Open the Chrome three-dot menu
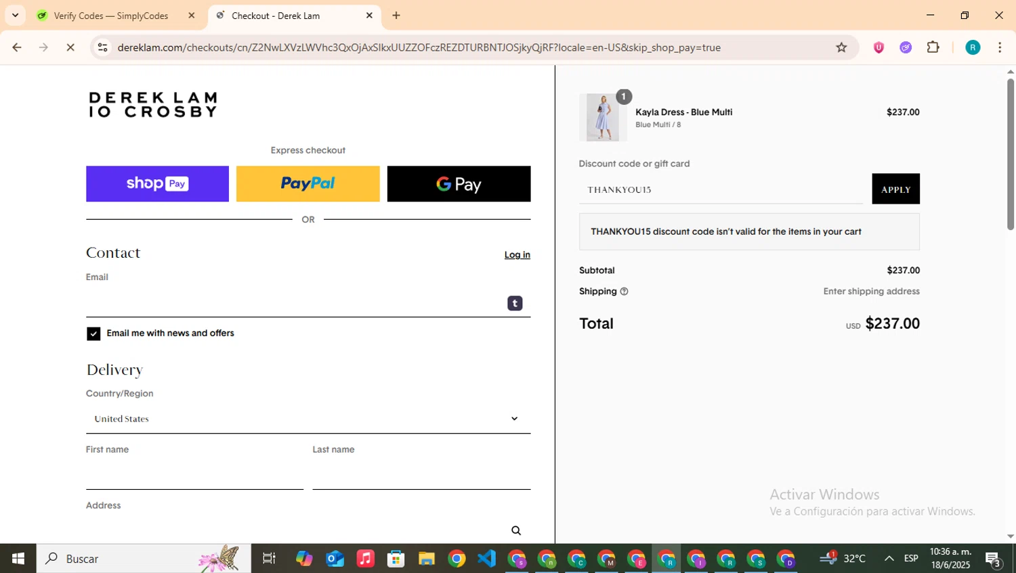Image resolution: width=1016 pixels, height=573 pixels. (x=1000, y=47)
